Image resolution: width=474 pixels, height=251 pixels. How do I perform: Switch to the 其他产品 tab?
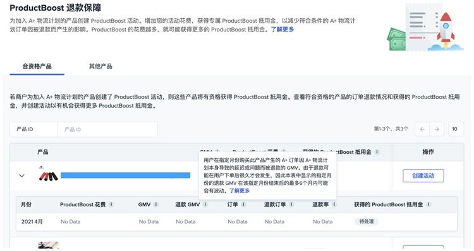[100, 66]
